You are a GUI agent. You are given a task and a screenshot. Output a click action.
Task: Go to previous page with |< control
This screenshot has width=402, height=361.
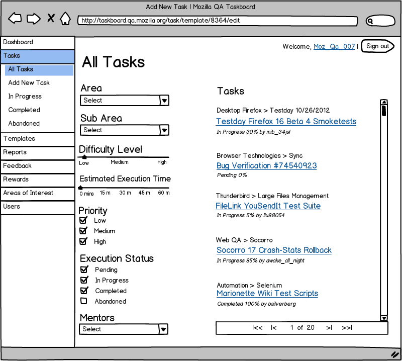(x=273, y=328)
